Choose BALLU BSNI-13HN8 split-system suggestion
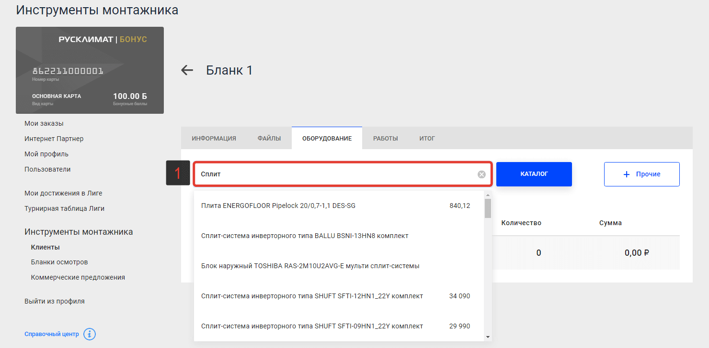This screenshot has width=709, height=348. 339,236
